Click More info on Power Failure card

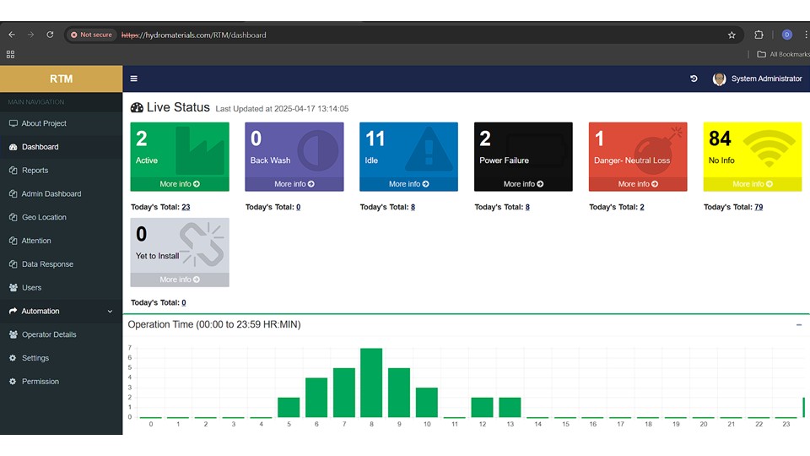523,184
